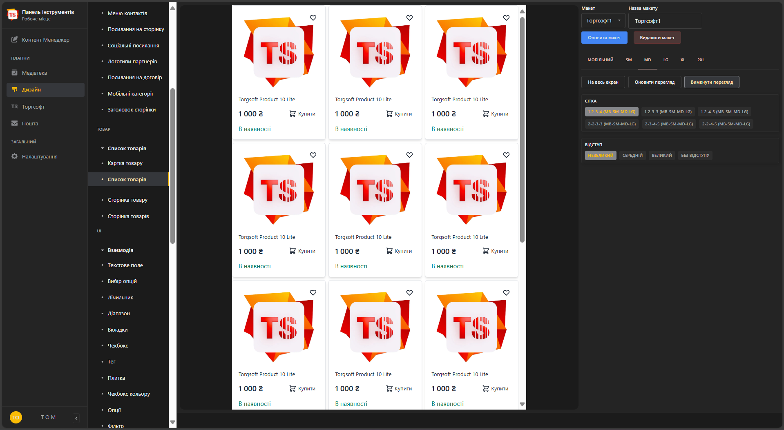The height and width of the screenshot is (430, 784).
Task: Favorite the third product in bottom row
Action: 506,292
